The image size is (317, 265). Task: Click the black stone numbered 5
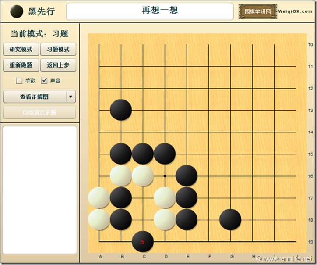point(143,241)
